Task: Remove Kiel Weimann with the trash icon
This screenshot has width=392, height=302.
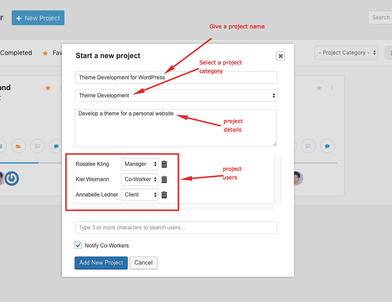Action: click(x=164, y=179)
